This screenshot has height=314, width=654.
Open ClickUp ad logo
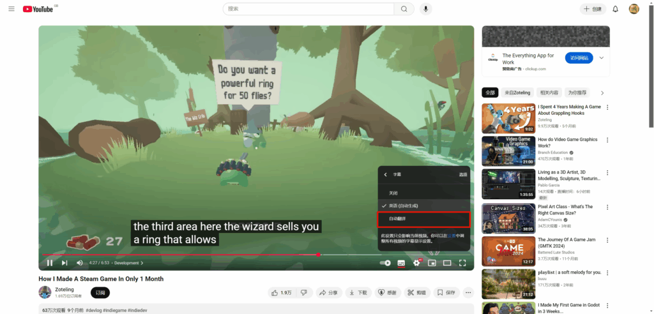click(x=492, y=58)
